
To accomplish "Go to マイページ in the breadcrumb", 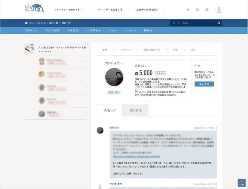I will pos(41,23).
